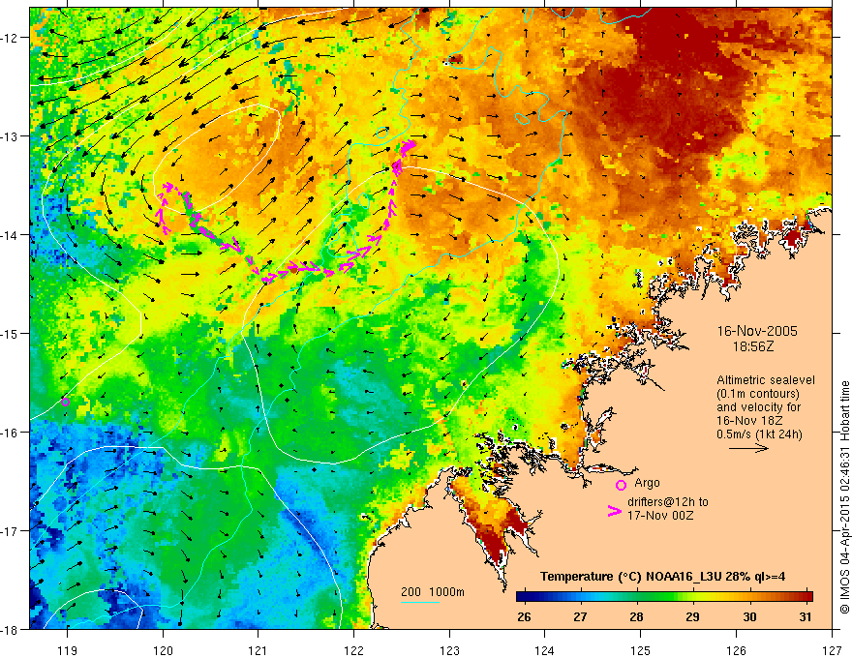
Task: Click the IMOS copyright timestamp text
Action: point(844,497)
